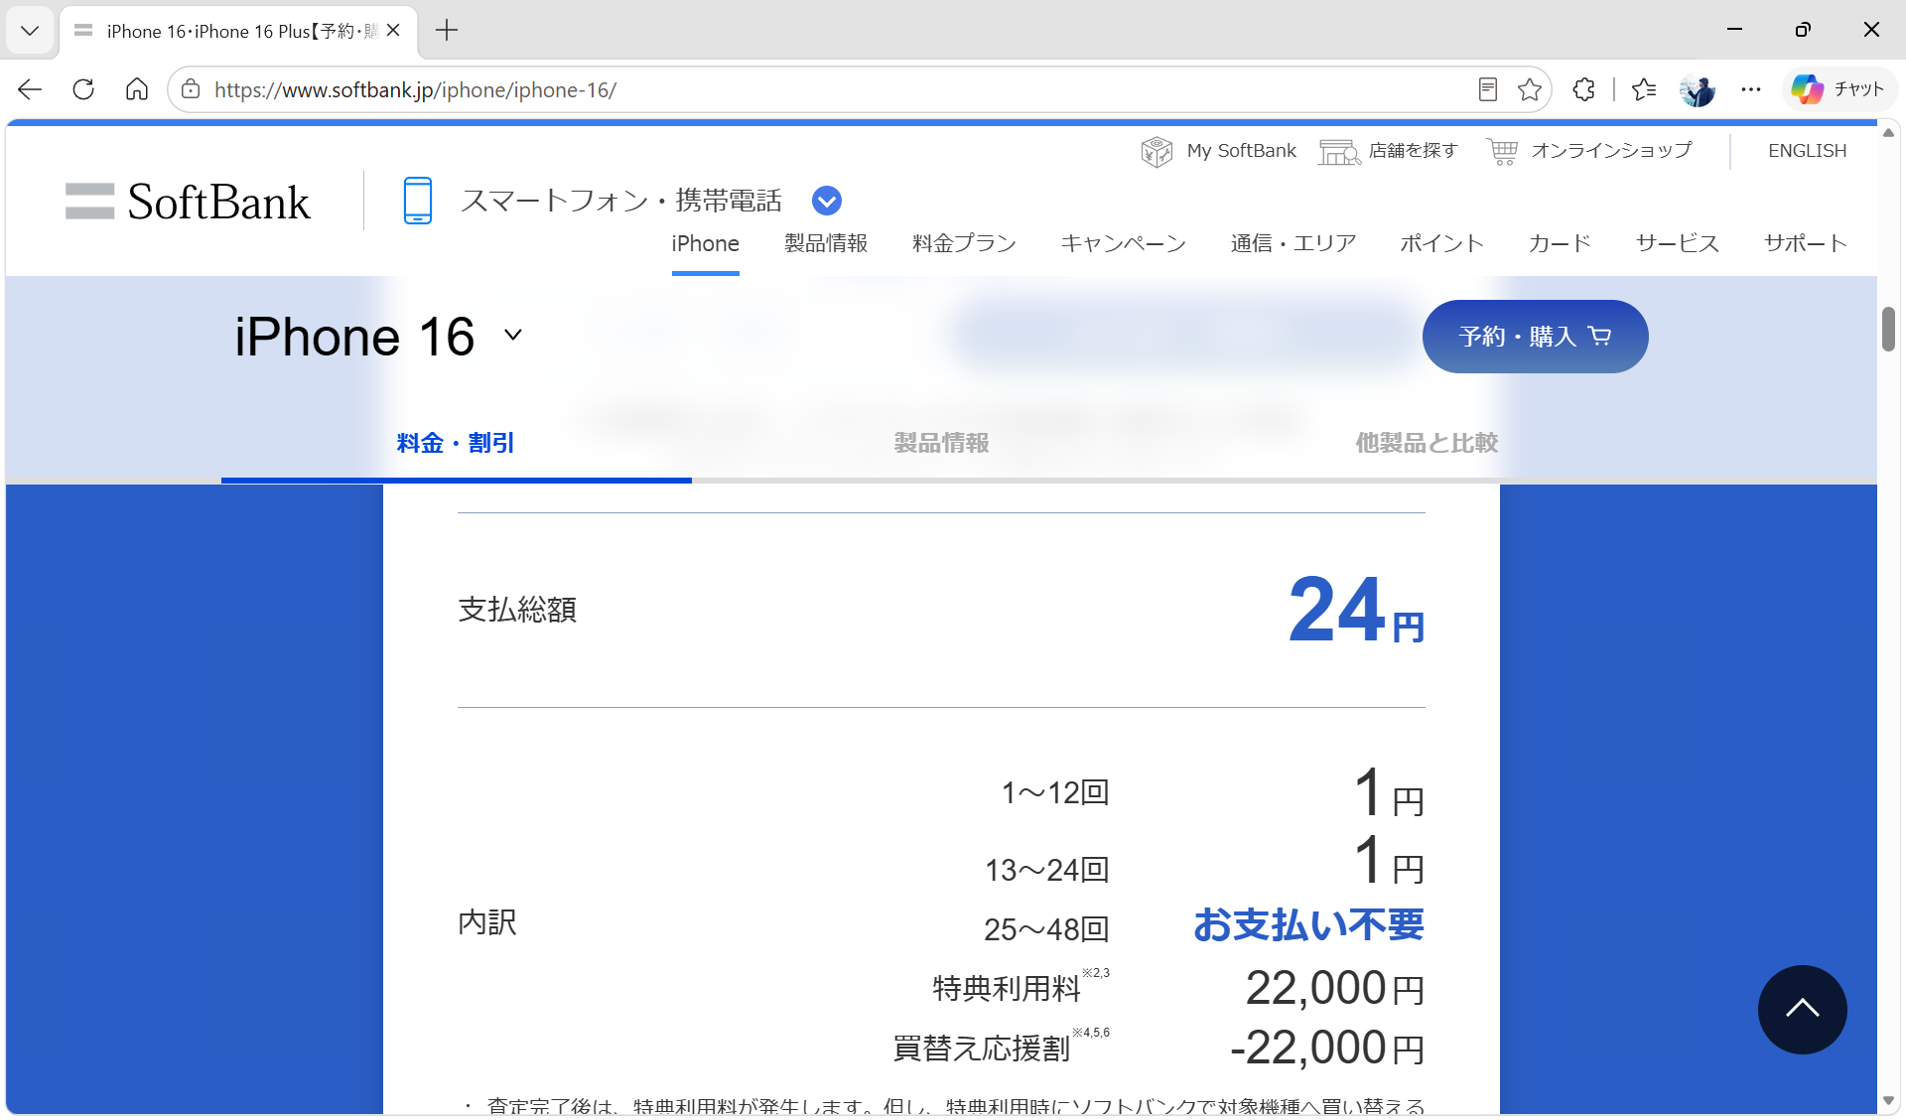1906x1120 pixels.
Task: Close the iPhone 16 browser tab
Action: click(x=393, y=31)
